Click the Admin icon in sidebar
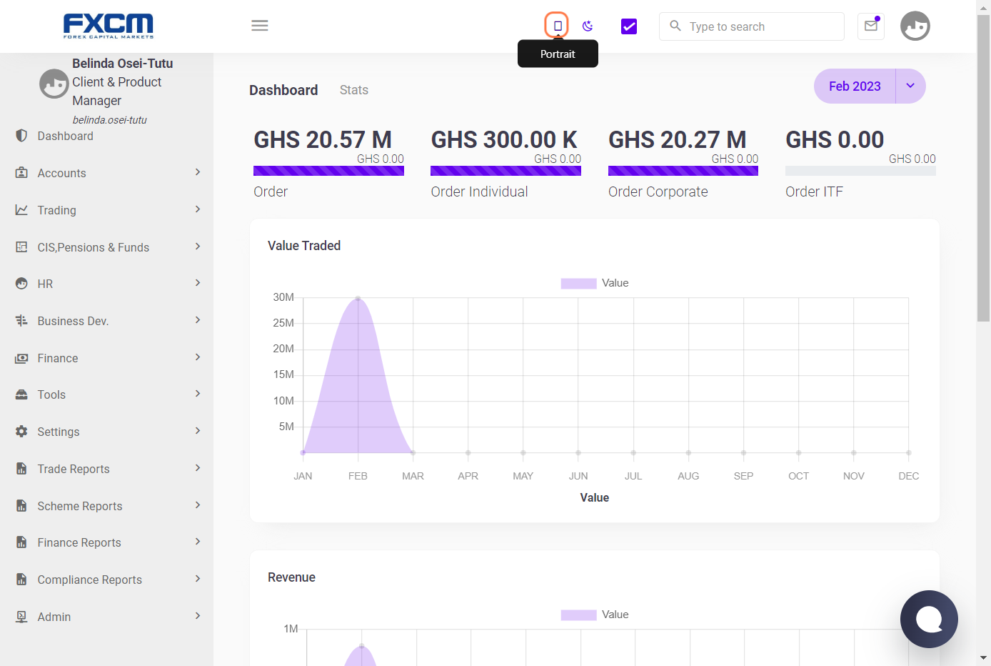Image resolution: width=991 pixels, height=666 pixels. coord(21,617)
